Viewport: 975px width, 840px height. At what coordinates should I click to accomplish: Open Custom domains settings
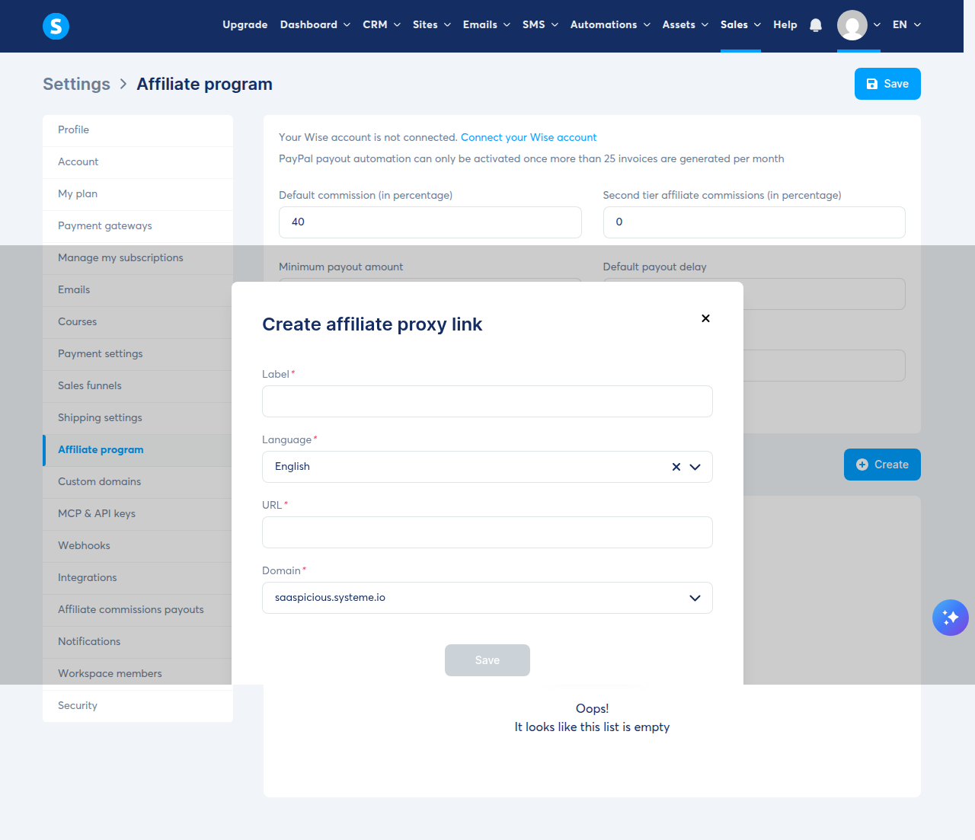pos(138,482)
